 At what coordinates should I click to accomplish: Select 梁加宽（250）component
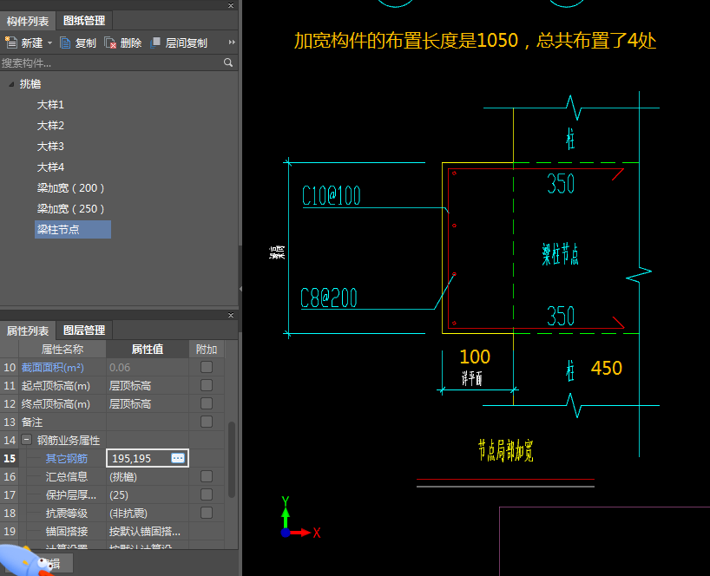click(70, 209)
